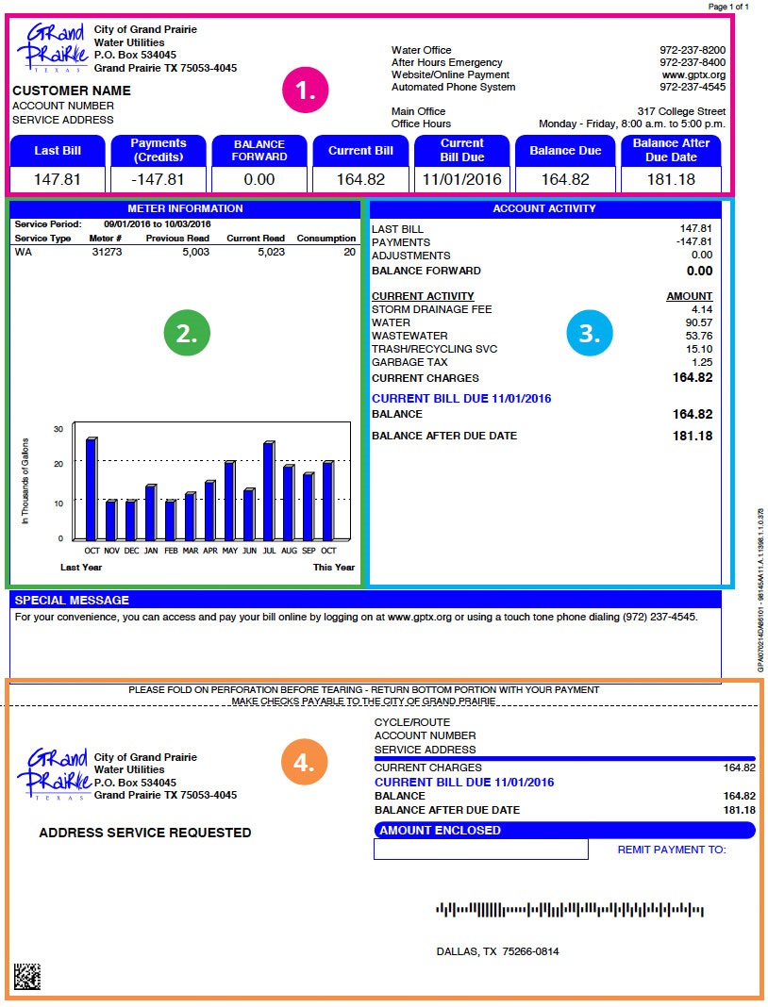Select the -147.81 value under Payments (Credits) box
The height and width of the screenshot is (1007, 768).
159,179
